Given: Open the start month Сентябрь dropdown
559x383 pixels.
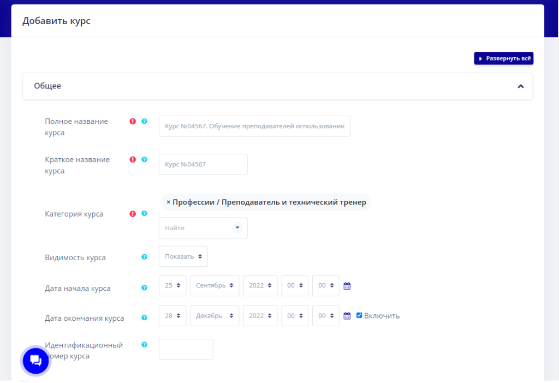Looking at the screenshot, I should (215, 285).
